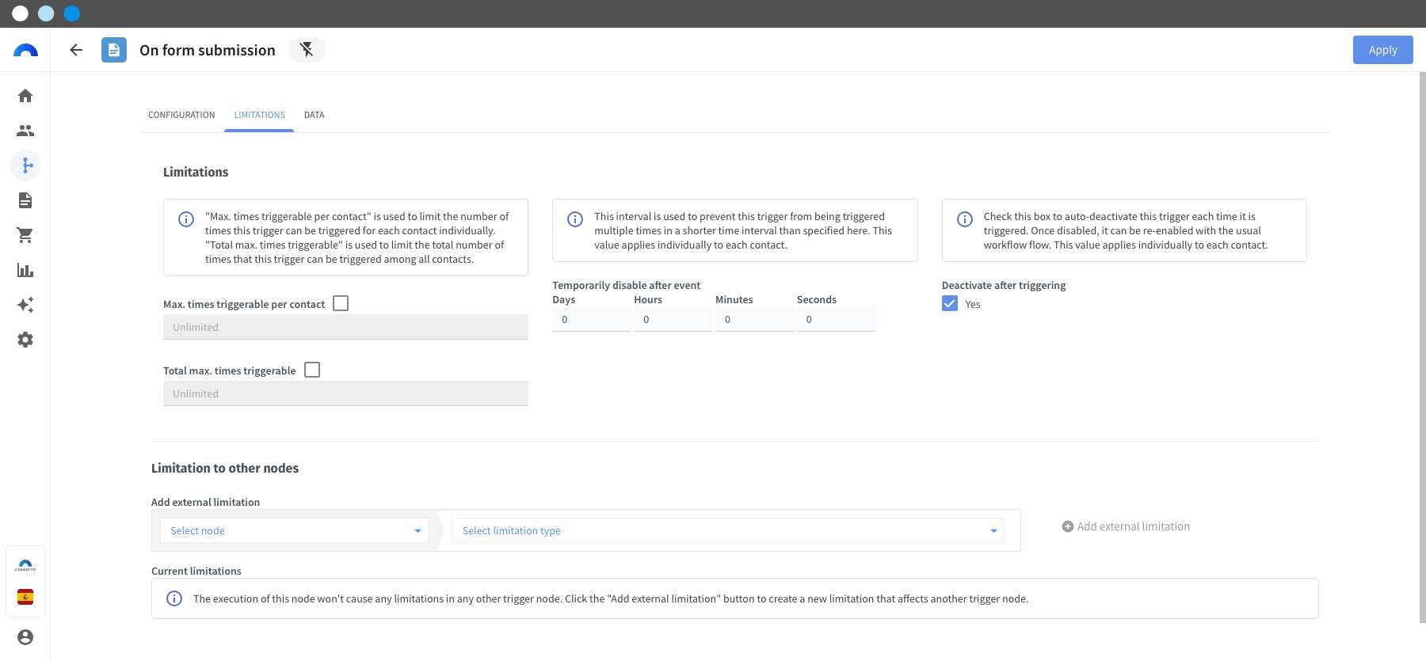Screen dimensions: 1426x661
Task: Enable Total max. times triggerable checkbox
Action: [x=312, y=370]
